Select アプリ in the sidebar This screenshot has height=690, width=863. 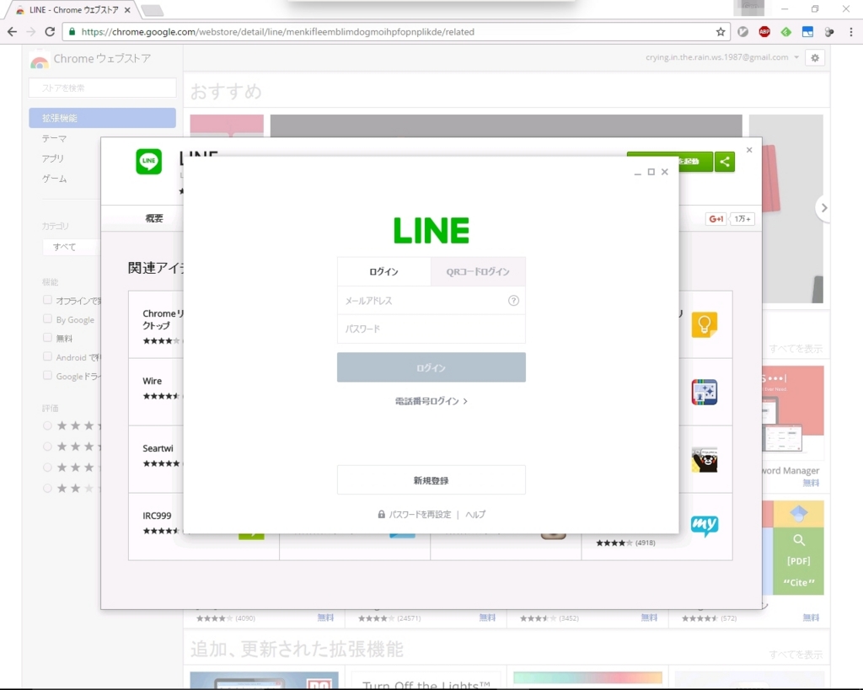(x=53, y=158)
